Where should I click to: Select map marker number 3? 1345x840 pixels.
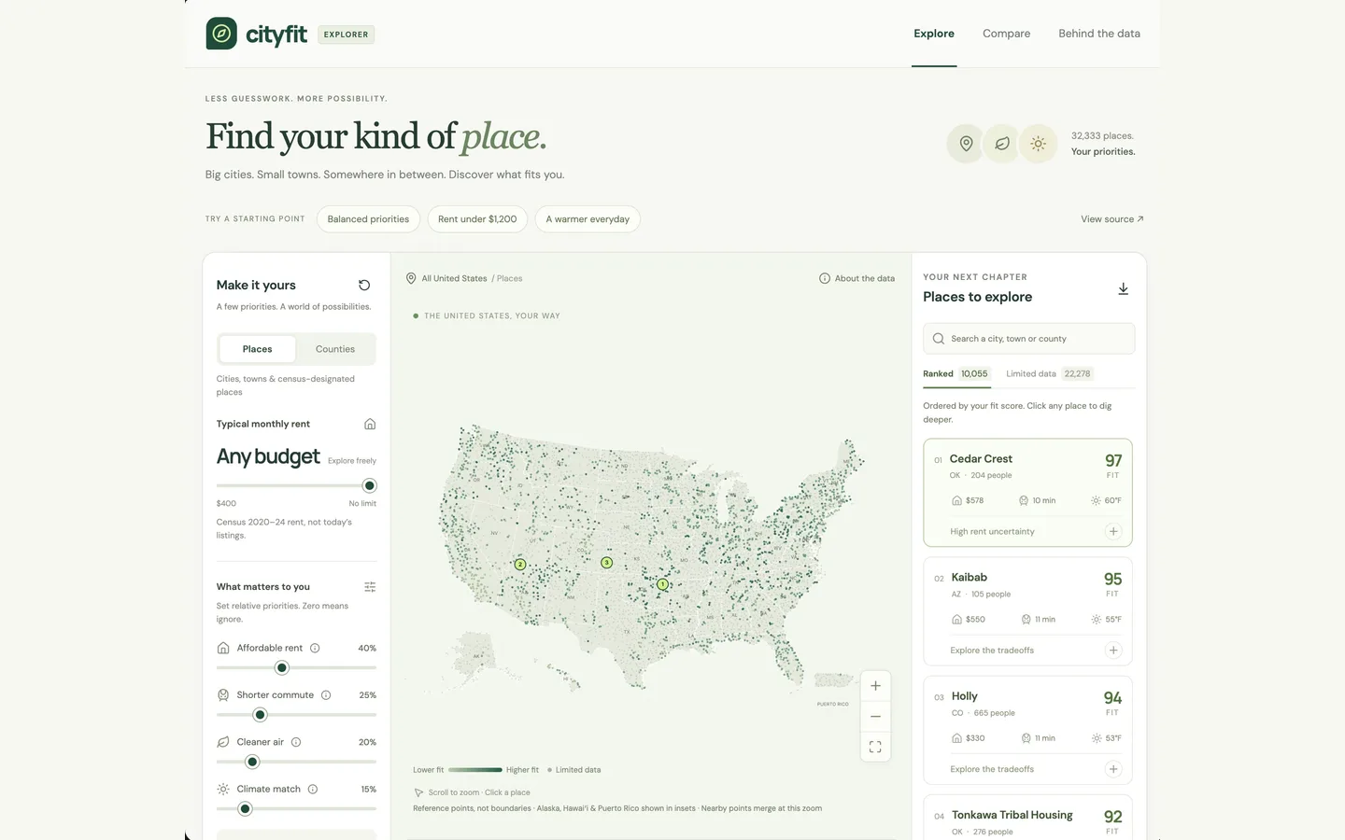click(x=606, y=563)
